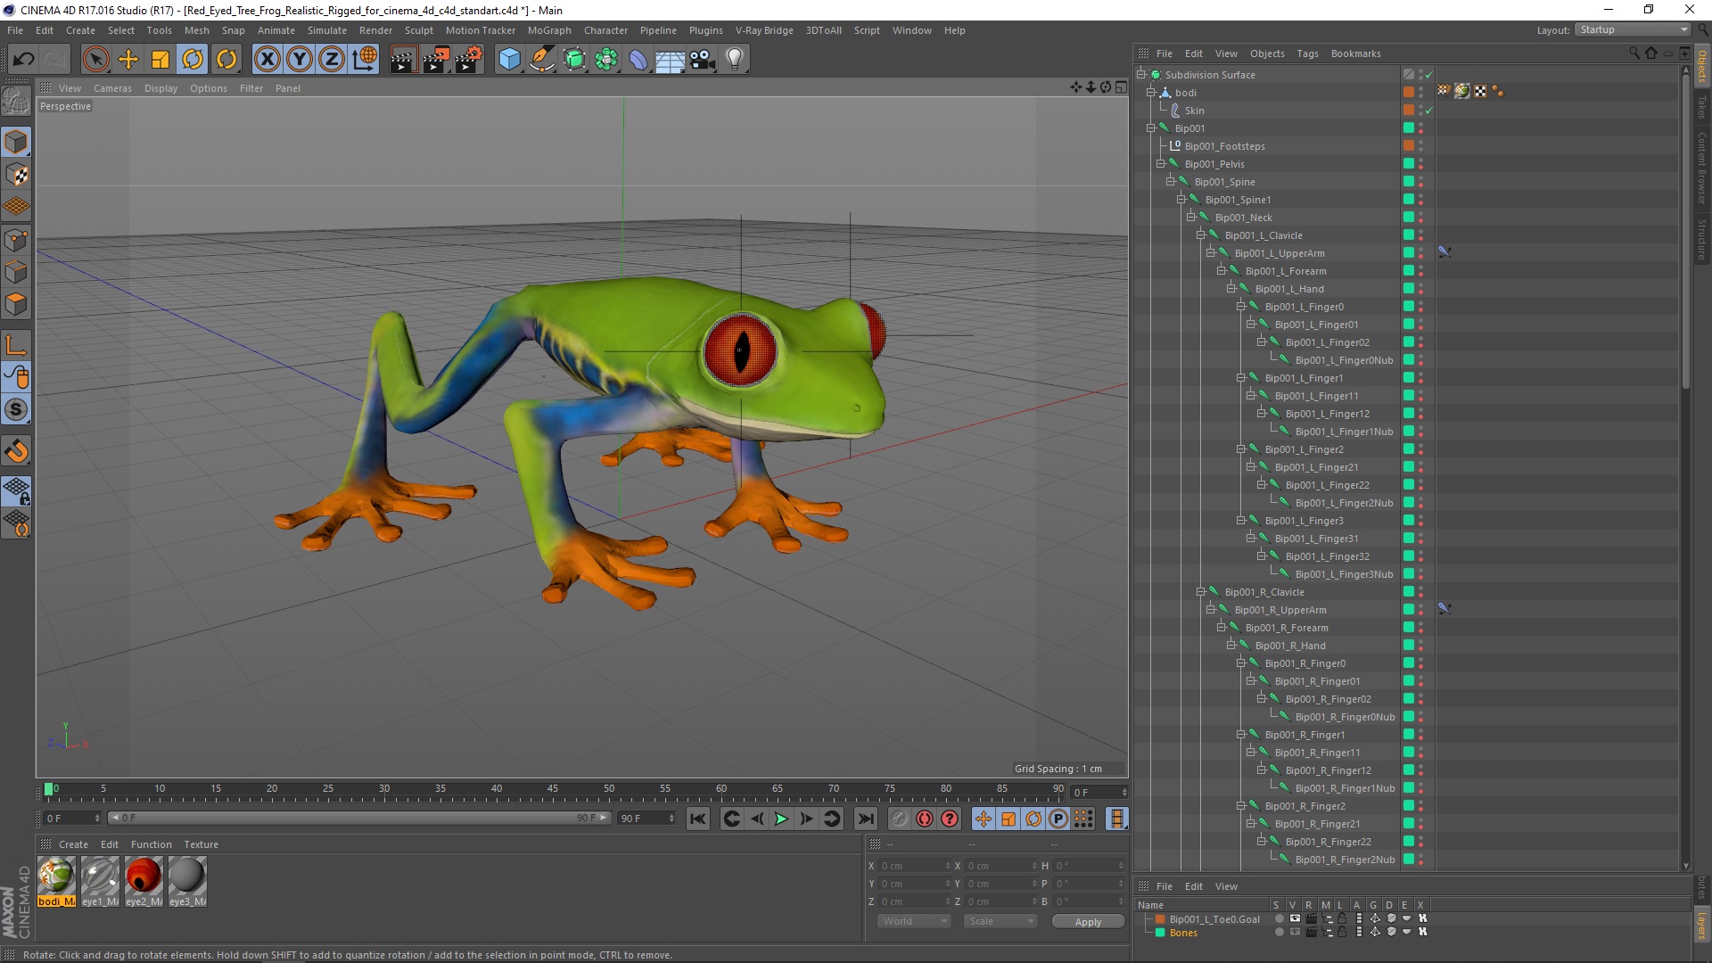Go to end of animation
This screenshot has height=963, width=1712.
865,819
